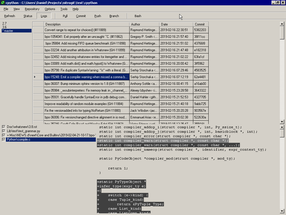
Task: Open the Options menu
Action: tap(50, 9)
